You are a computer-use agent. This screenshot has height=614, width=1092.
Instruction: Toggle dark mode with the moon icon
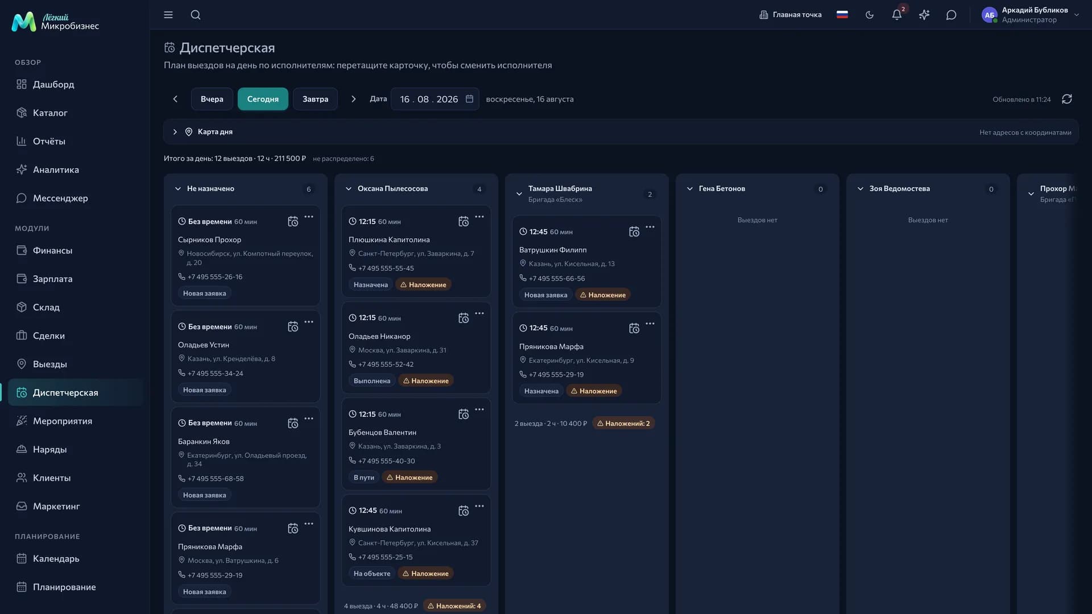click(870, 15)
